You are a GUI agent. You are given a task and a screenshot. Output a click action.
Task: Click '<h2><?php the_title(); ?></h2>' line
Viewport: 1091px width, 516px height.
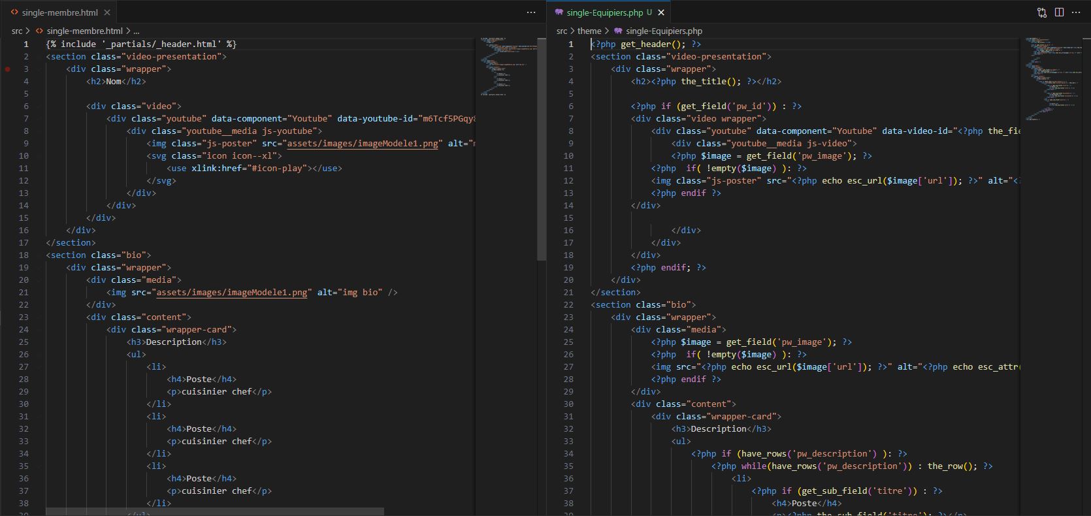(706, 81)
